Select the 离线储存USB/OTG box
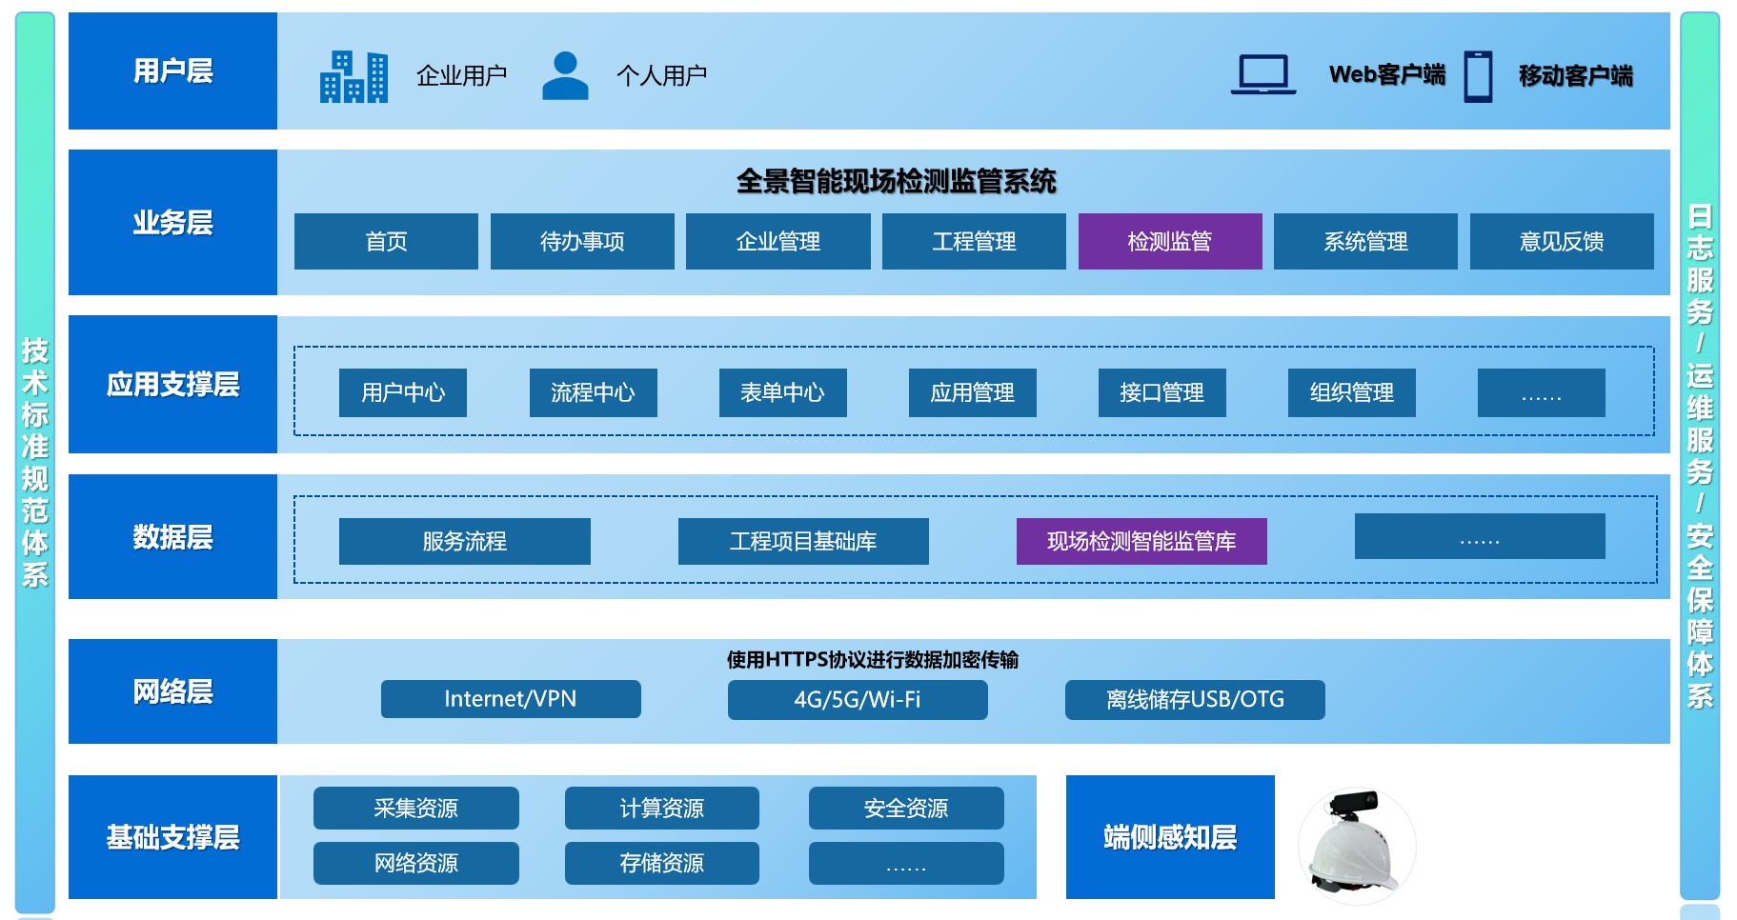1737x920 pixels. pos(1194,699)
